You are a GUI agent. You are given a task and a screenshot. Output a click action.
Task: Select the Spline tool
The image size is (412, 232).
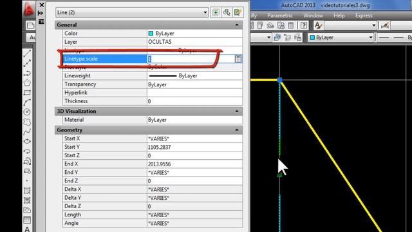pyautogui.click(x=27, y=131)
